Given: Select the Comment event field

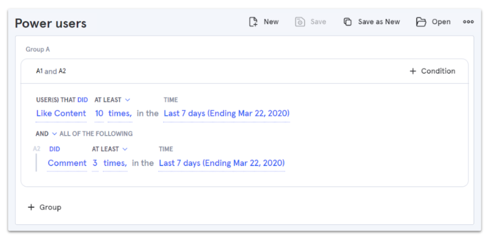Looking at the screenshot, I should (x=67, y=163).
